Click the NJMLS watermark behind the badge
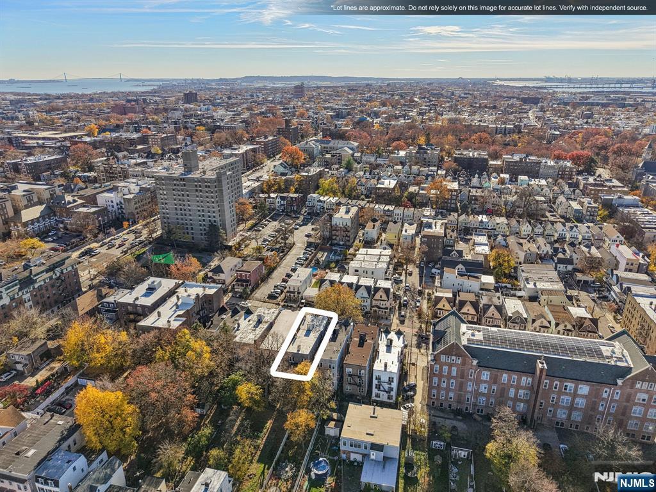The image size is (656, 492). pyautogui.click(x=602, y=477)
